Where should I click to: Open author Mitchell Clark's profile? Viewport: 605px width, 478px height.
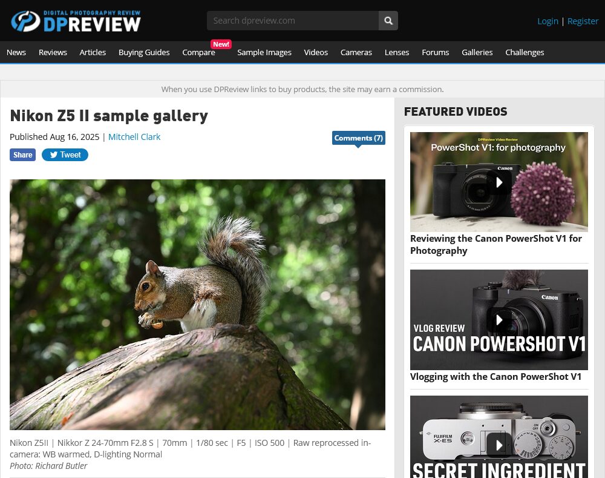pos(134,137)
